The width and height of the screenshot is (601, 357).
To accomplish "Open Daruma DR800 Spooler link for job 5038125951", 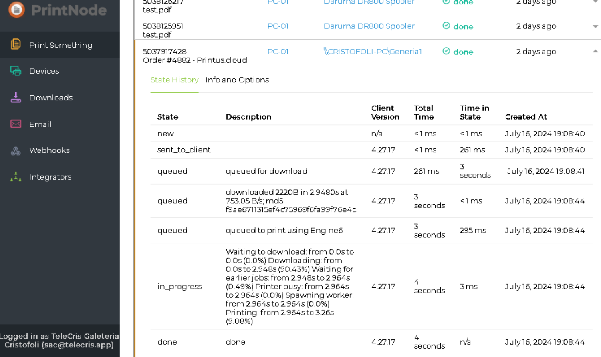I will 369,26.
